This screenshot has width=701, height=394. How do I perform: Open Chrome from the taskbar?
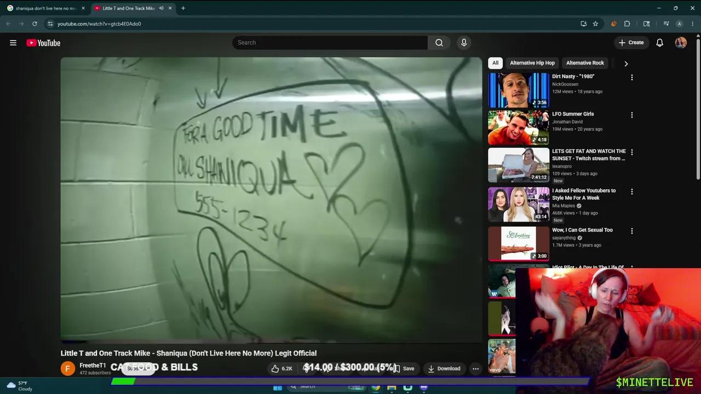[376, 387]
